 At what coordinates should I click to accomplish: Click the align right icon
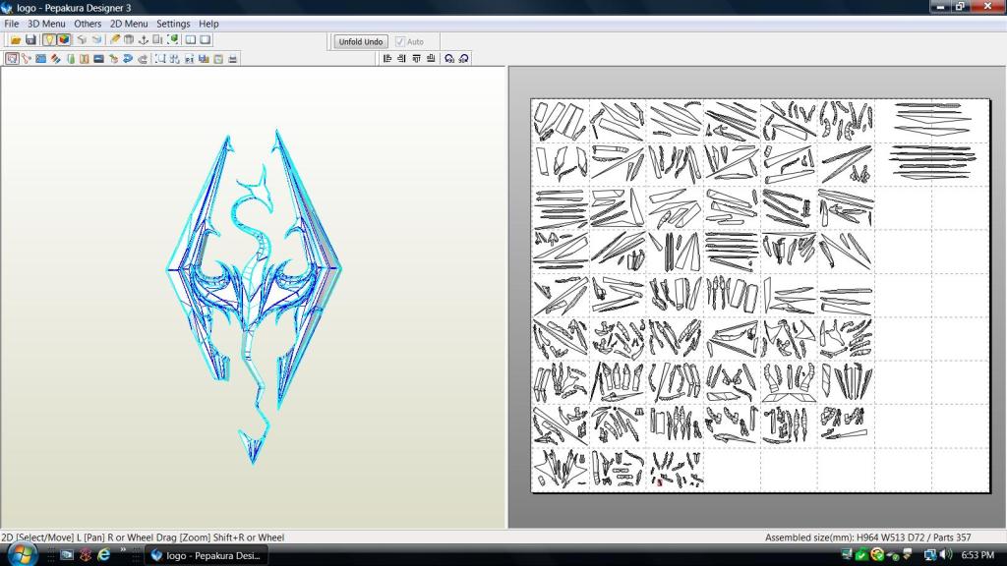pos(401,58)
